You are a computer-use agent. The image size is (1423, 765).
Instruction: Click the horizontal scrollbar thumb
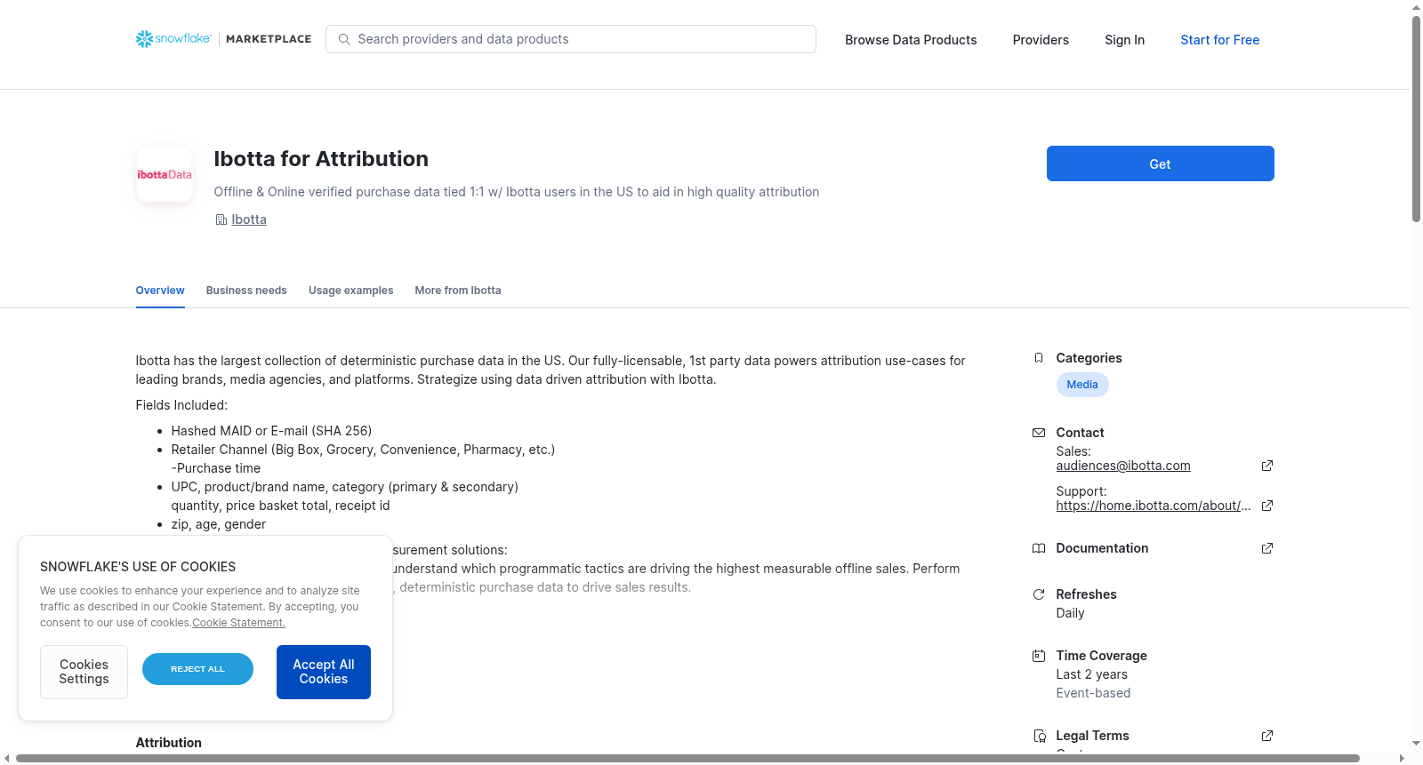tap(687, 758)
